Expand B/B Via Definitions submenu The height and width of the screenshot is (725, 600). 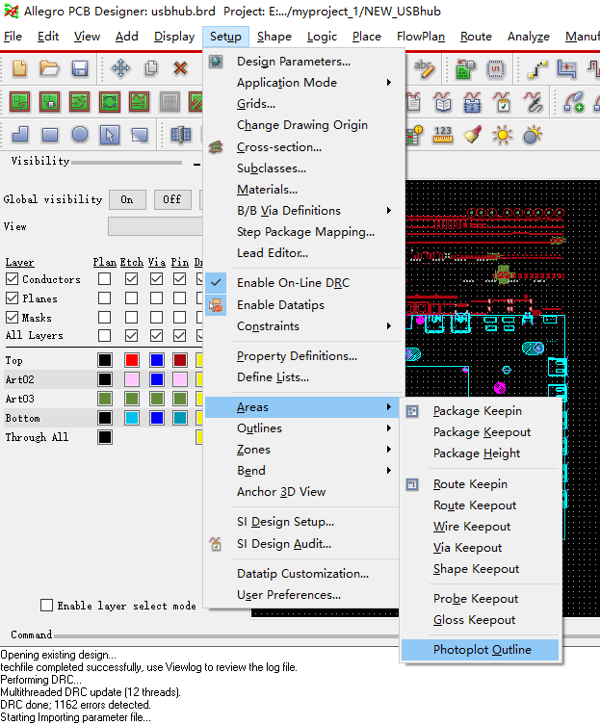tap(301, 211)
